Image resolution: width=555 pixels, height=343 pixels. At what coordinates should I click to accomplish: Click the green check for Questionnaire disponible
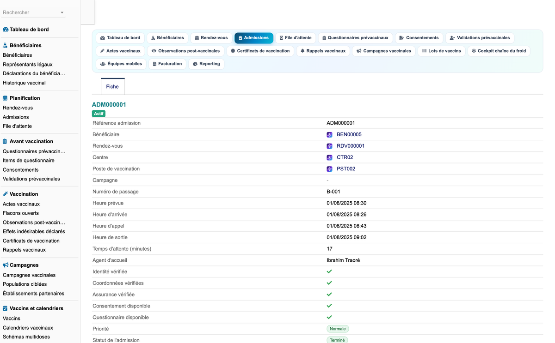click(329, 317)
